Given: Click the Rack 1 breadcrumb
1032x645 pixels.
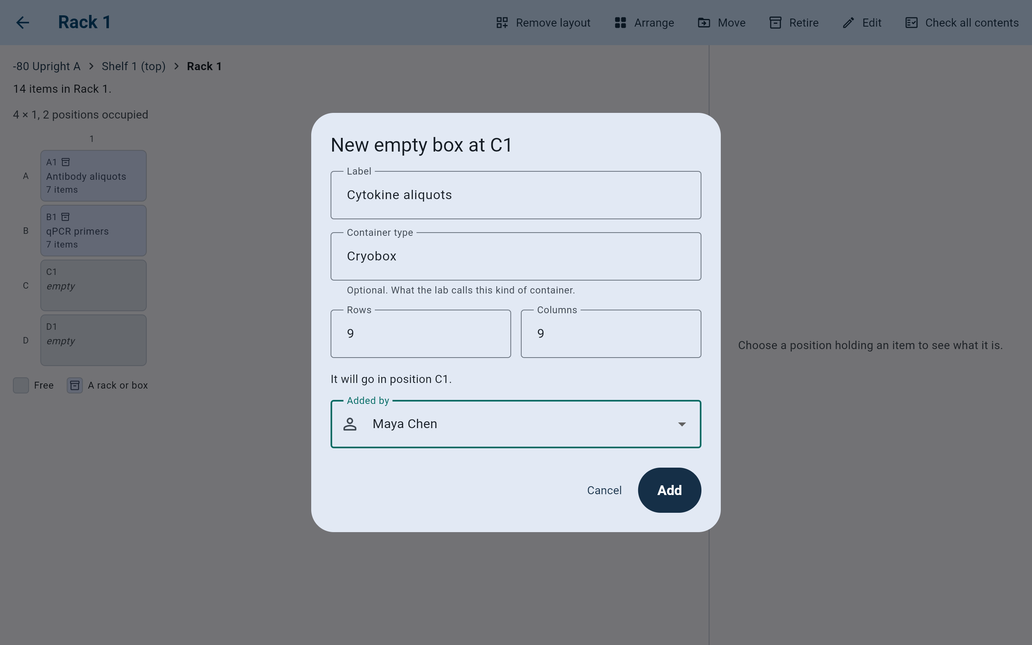Looking at the screenshot, I should coord(204,66).
